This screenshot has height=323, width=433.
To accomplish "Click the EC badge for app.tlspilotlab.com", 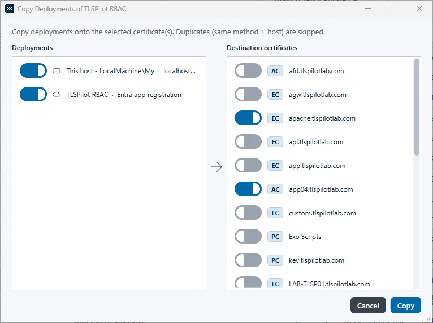I will (275, 166).
